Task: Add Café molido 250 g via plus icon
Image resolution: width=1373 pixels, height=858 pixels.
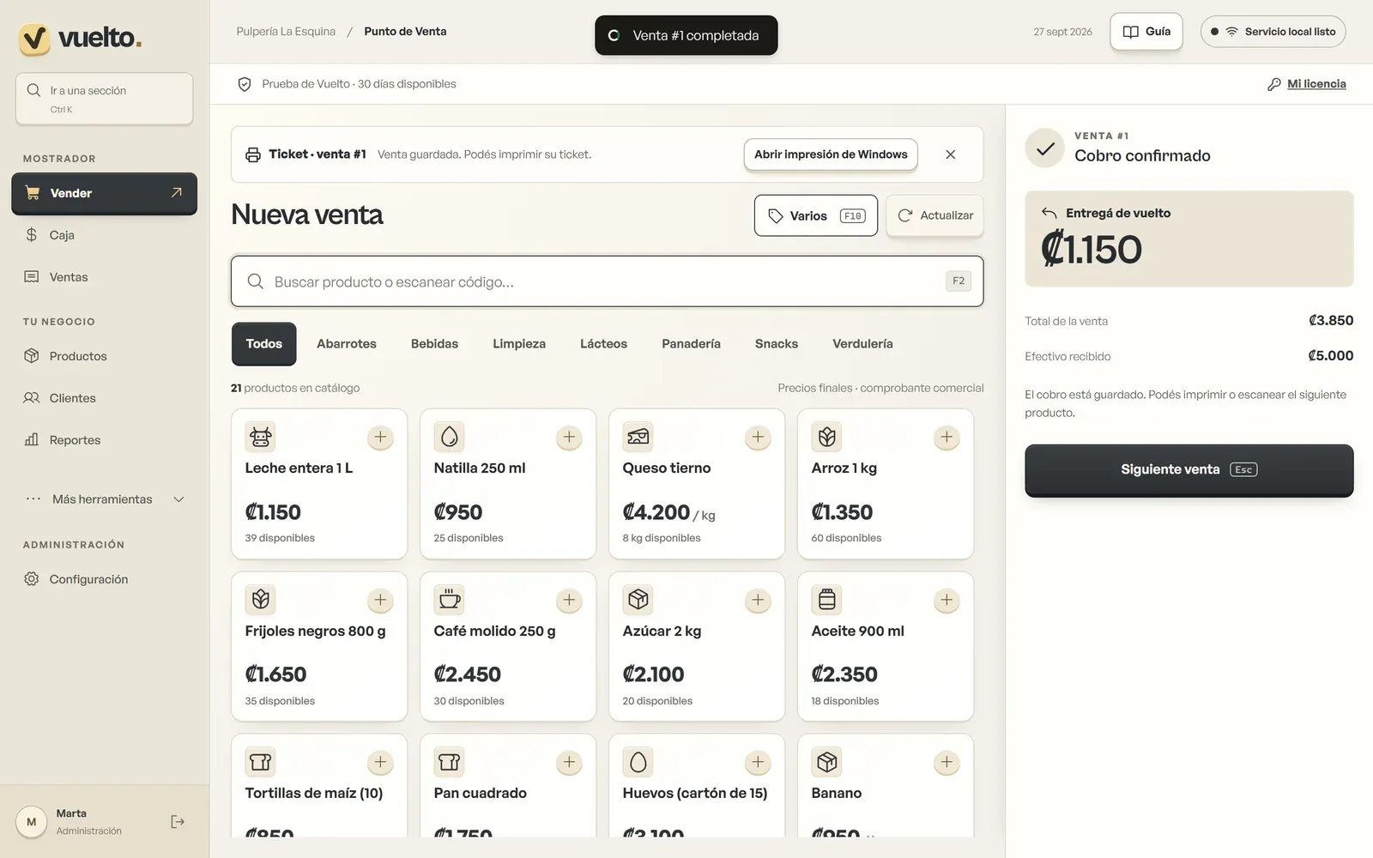Action: (x=569, y=601)
